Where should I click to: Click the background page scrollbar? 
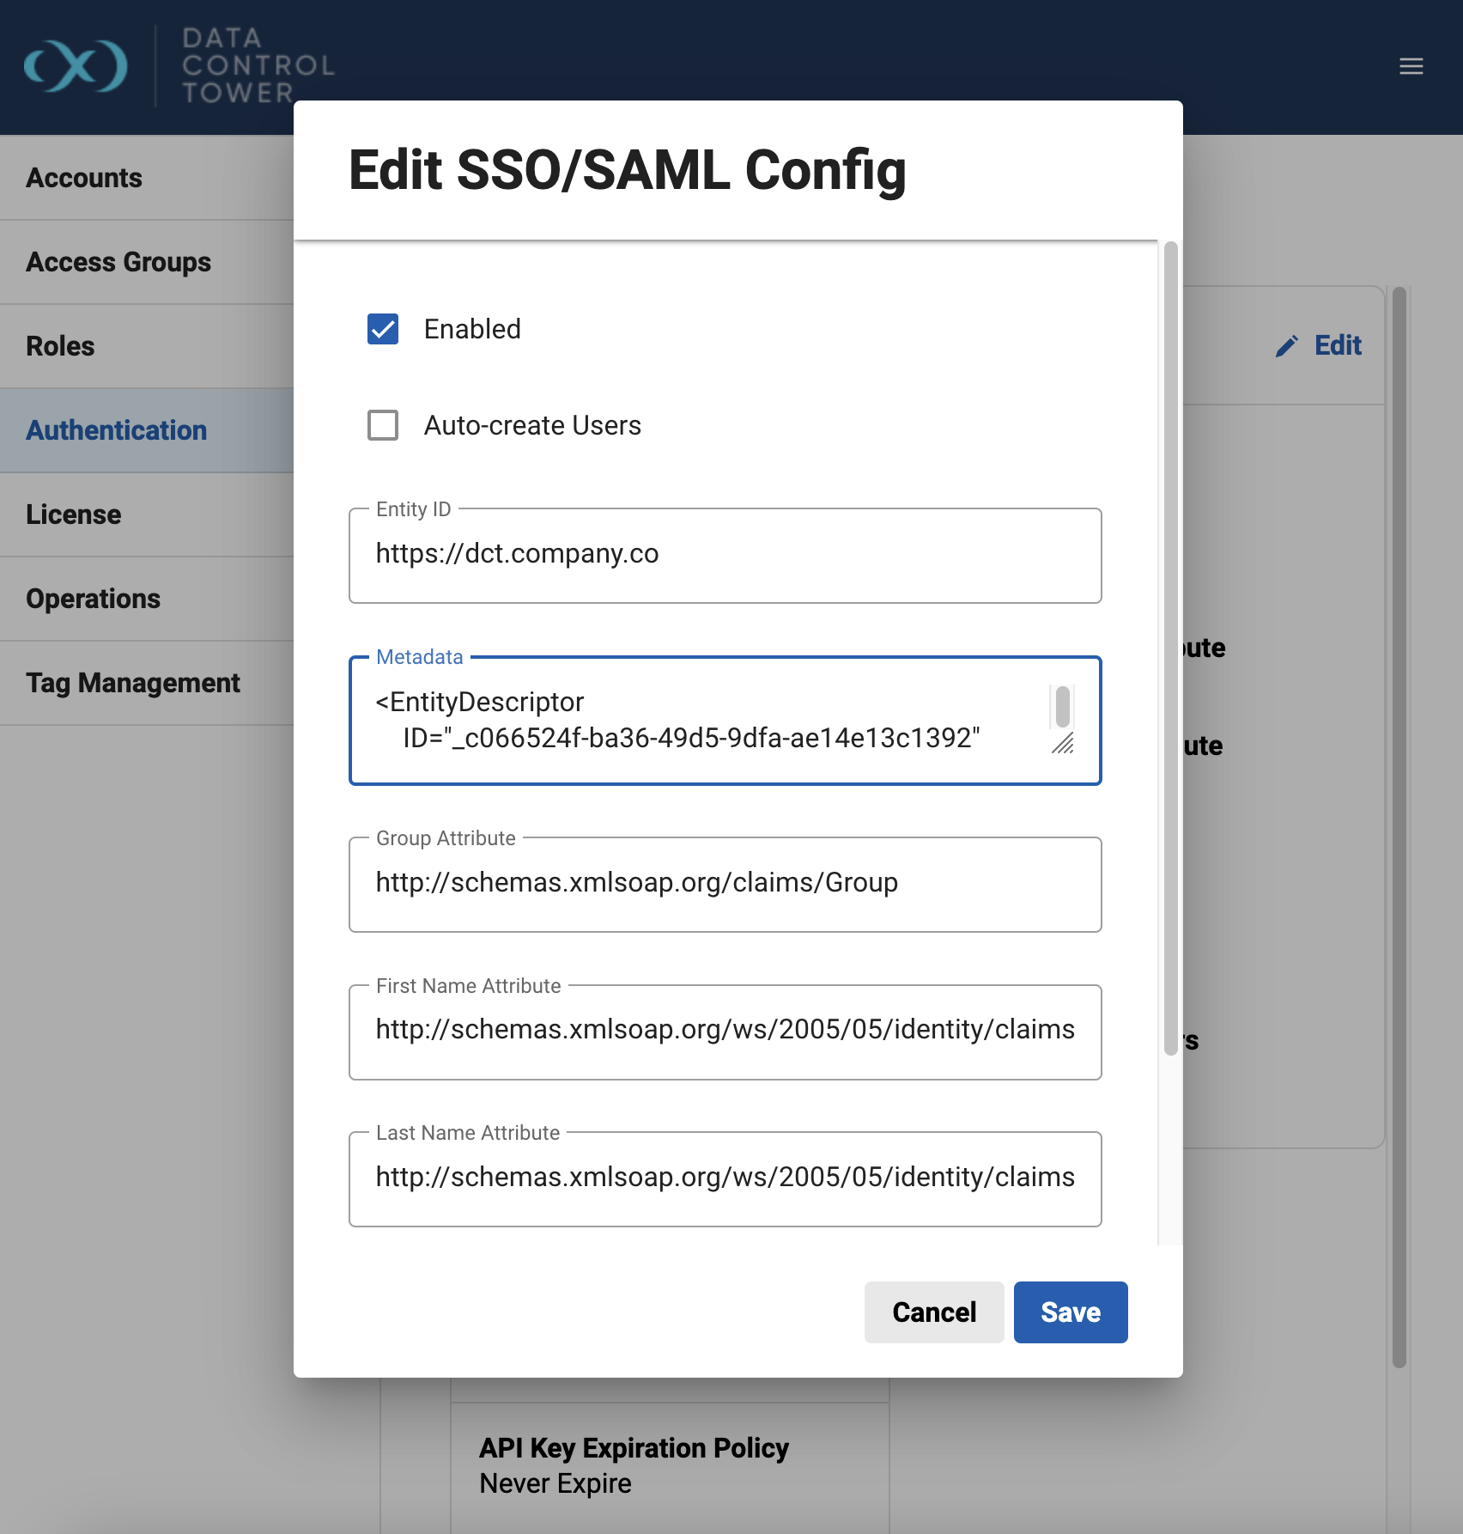click(1399, 827)
